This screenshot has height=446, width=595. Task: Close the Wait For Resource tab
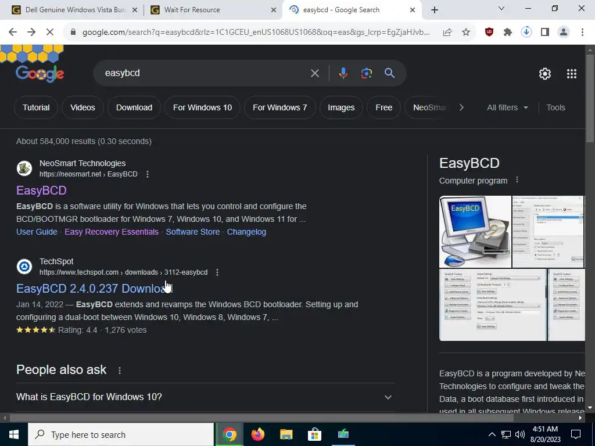point(274,10)
